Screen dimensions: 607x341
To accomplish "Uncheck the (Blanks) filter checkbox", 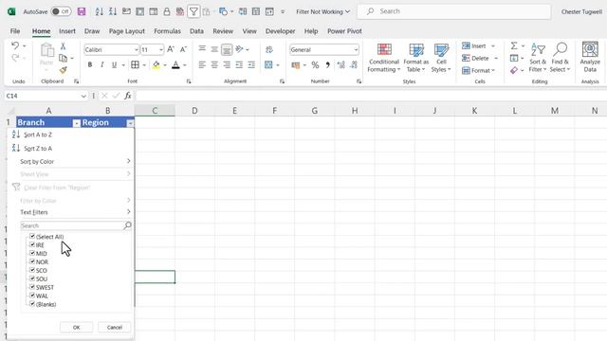I will [x=32, y=304].
